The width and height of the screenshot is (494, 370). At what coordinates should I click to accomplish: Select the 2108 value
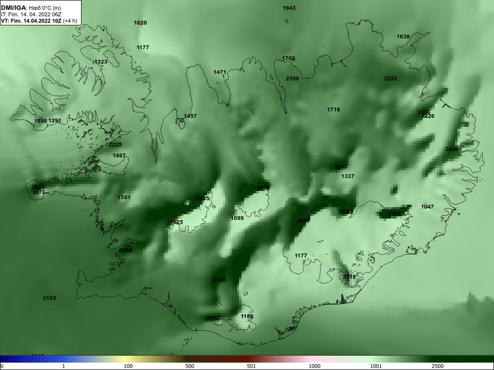292,78
